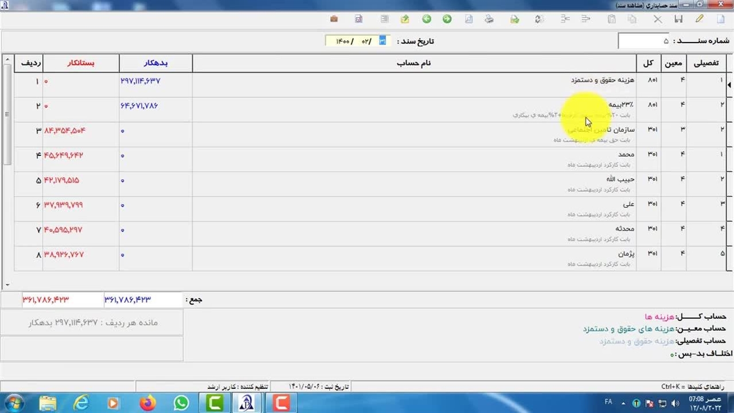Select the row هزینه حقوق و دستمزد
Image resolution: width=734 pixels, height=413 pixels.
(x=413, y=84)
